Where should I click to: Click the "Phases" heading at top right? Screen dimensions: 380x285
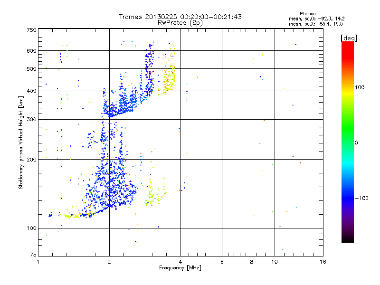(x=307, y=14)
